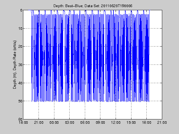The width and height of the screenshot is (179, 134).
Task: Click the 09:00 x-axis tick label
Action: (x=100, y=123)
